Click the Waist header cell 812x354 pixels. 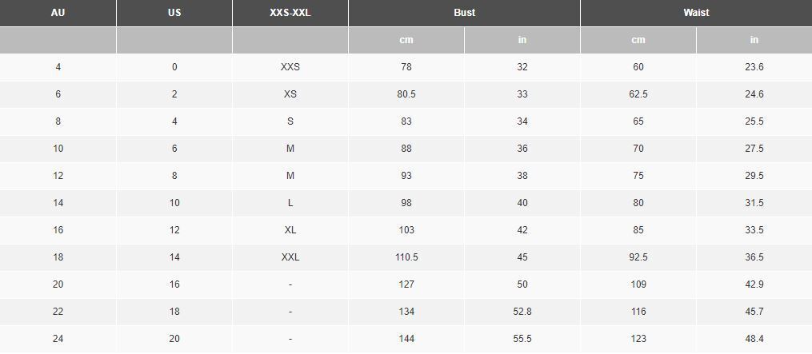[696, 13]
